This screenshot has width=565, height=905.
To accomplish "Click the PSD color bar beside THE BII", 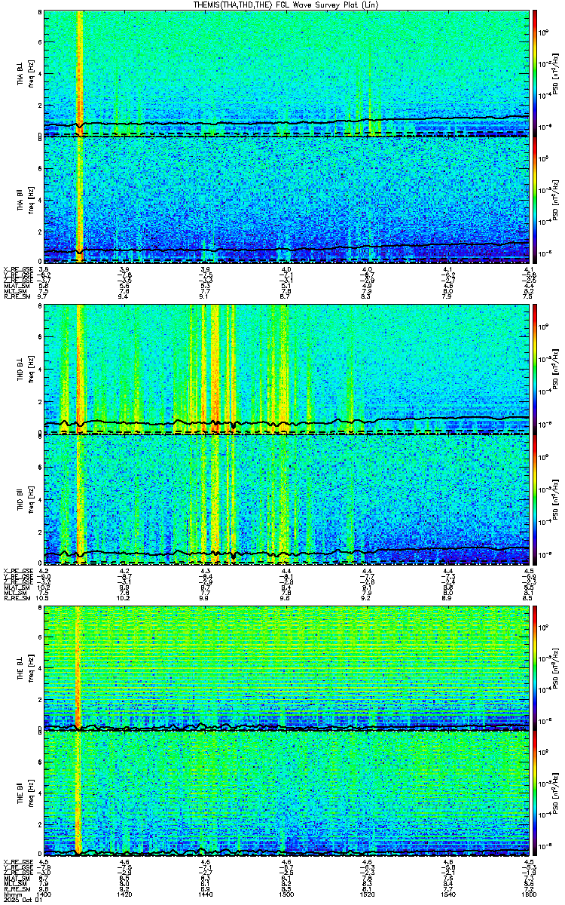I will pos(534,793).
